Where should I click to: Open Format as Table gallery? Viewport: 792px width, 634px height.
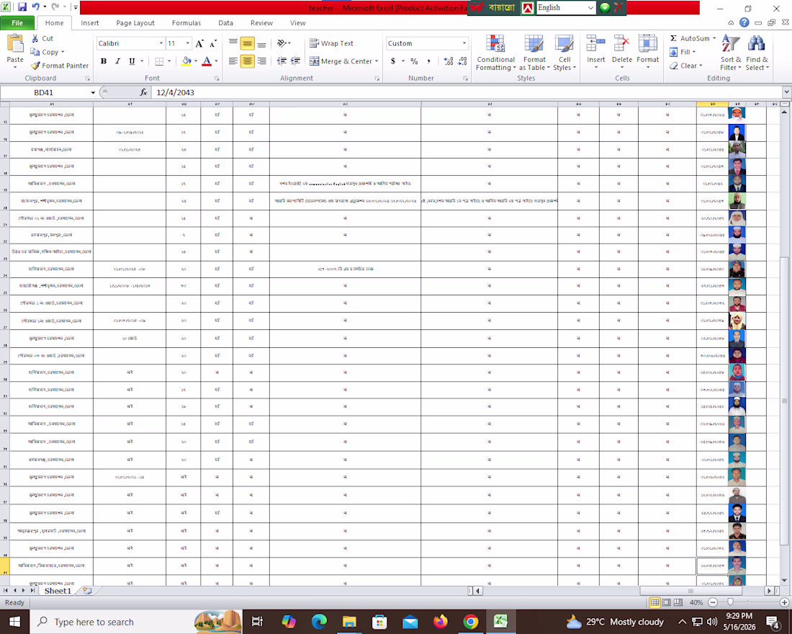(x=534, y=53)
